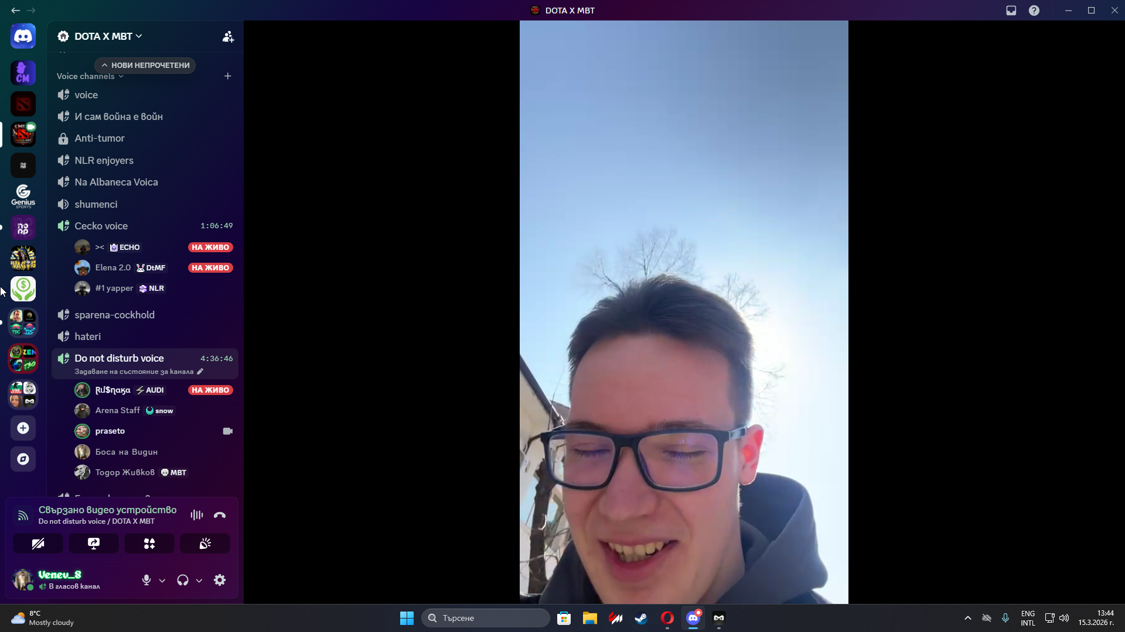The height and width of the screenshot is (632, 1125).
Task: Select user Arena Staff in voice list
Action: click(x=154, y=411)
